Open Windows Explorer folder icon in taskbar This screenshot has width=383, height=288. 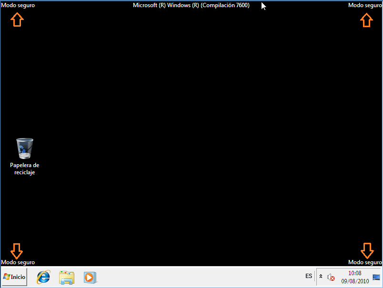pyautogui.click(x=67, y=277)
